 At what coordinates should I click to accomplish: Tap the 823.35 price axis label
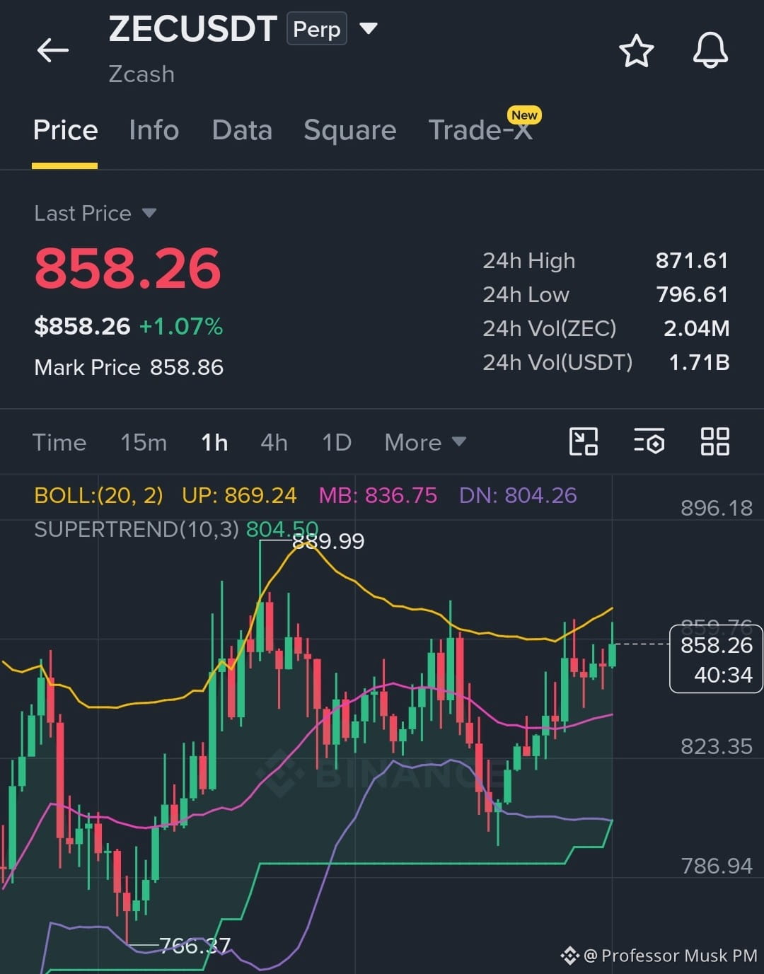click(717, 746)
